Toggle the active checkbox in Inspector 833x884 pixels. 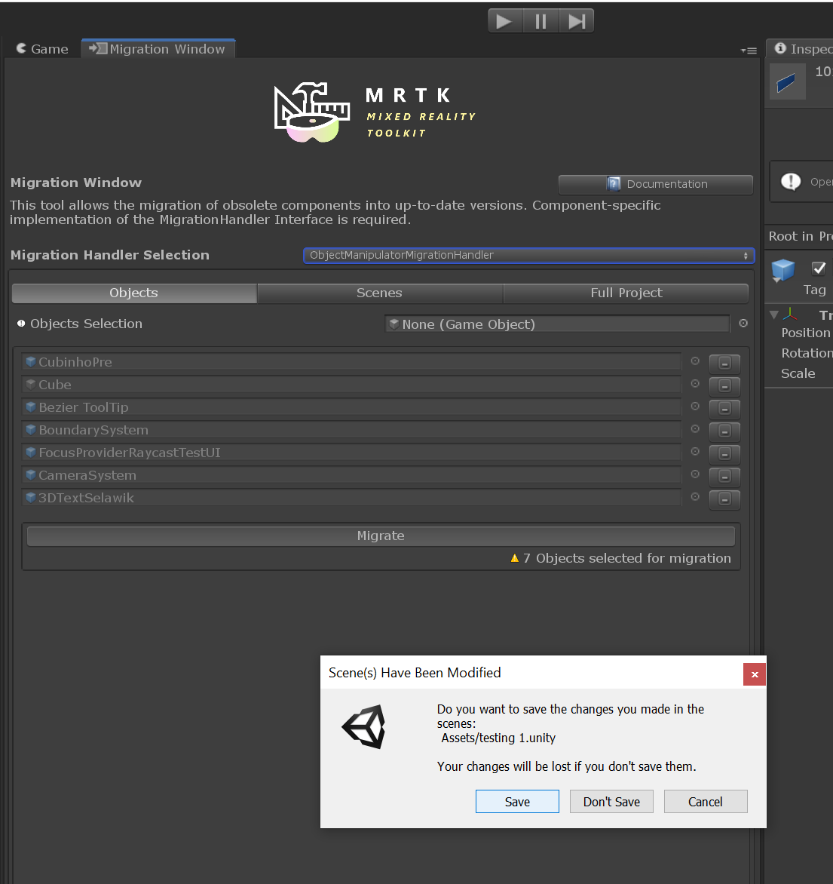(x=819, y=268)
